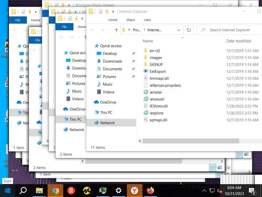Open quick access toolbar dropdown in leftmost window
Image resolution: width=262 pixels, height=197 pixels.
(x=36, y=12)
